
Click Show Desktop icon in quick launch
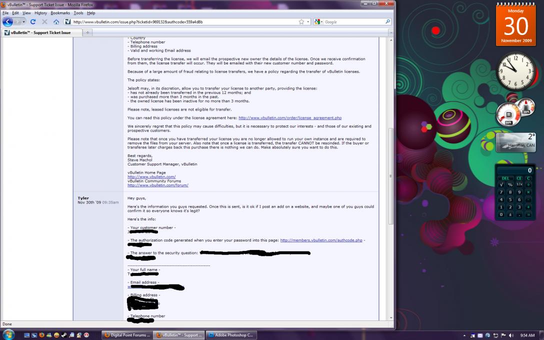26,335
